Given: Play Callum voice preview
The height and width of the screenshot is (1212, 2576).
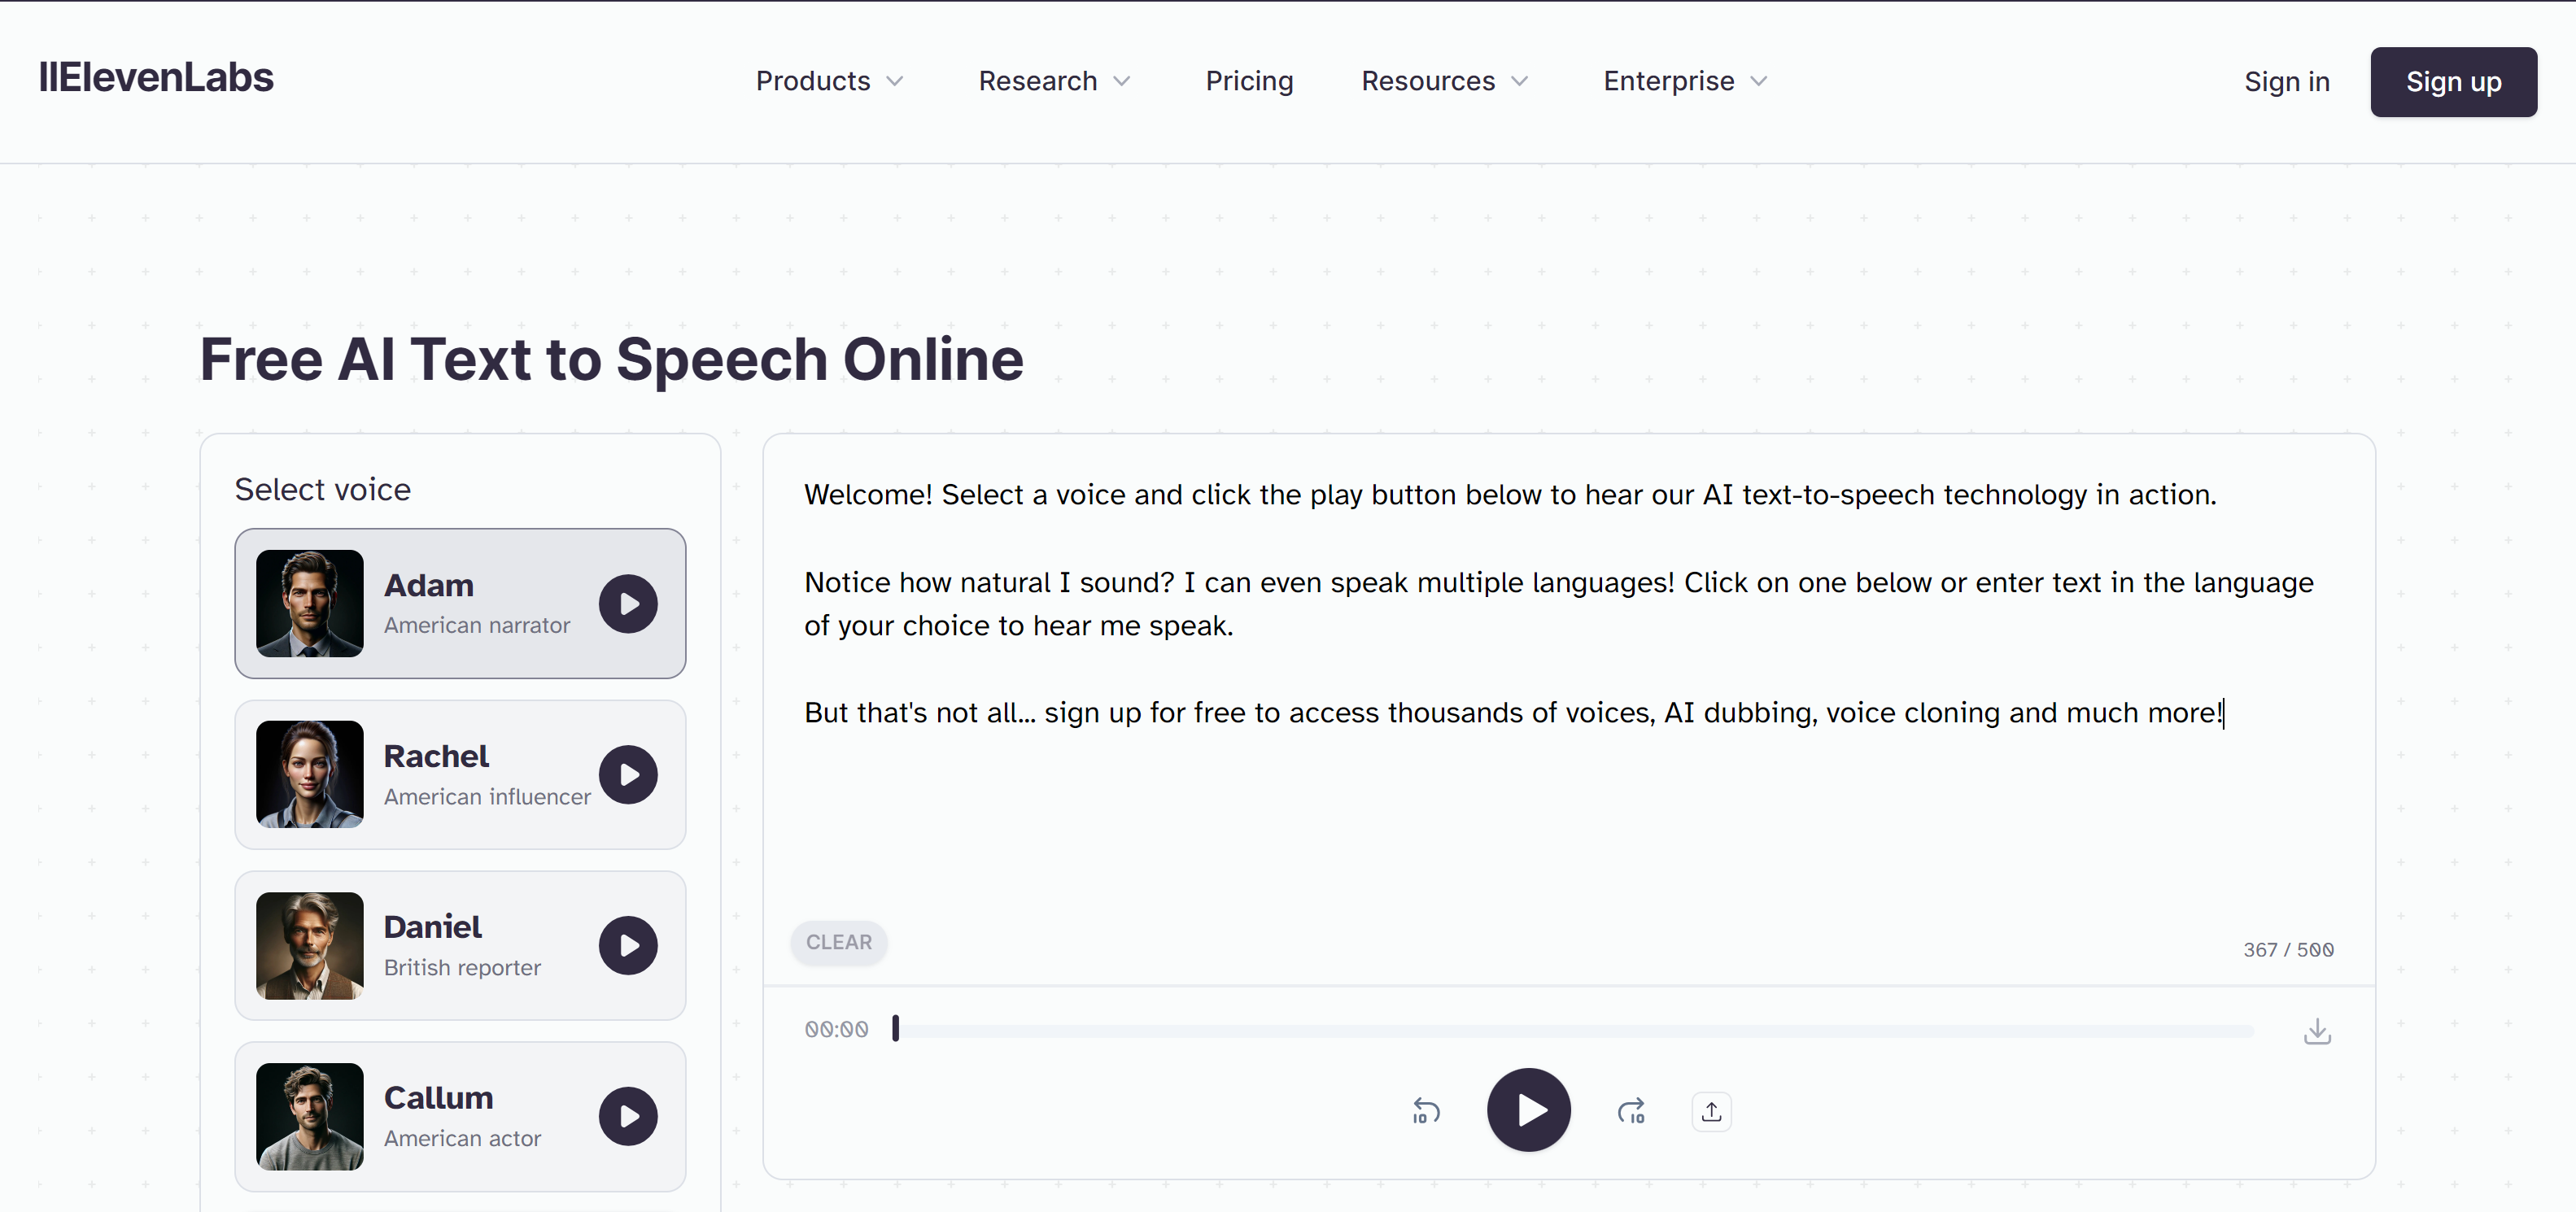Looking at the screenshot, I should point(628,1116).
